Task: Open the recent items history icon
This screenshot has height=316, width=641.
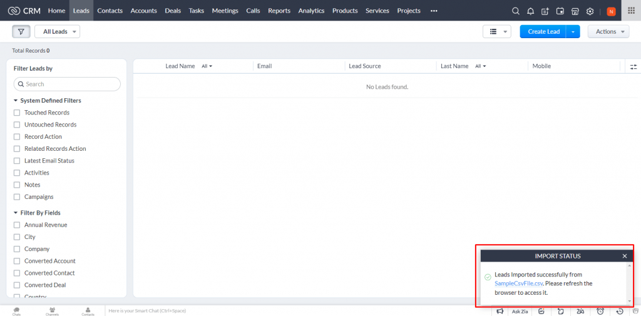Action: pyautogui.click(x=620, y=312)
